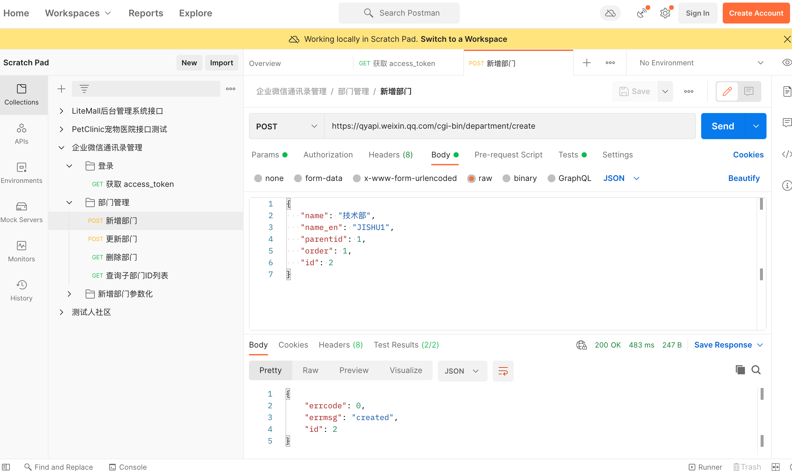This screenshot has width=792, height=471.
Task: Open the request info icon
Action: tap(787, 186)
